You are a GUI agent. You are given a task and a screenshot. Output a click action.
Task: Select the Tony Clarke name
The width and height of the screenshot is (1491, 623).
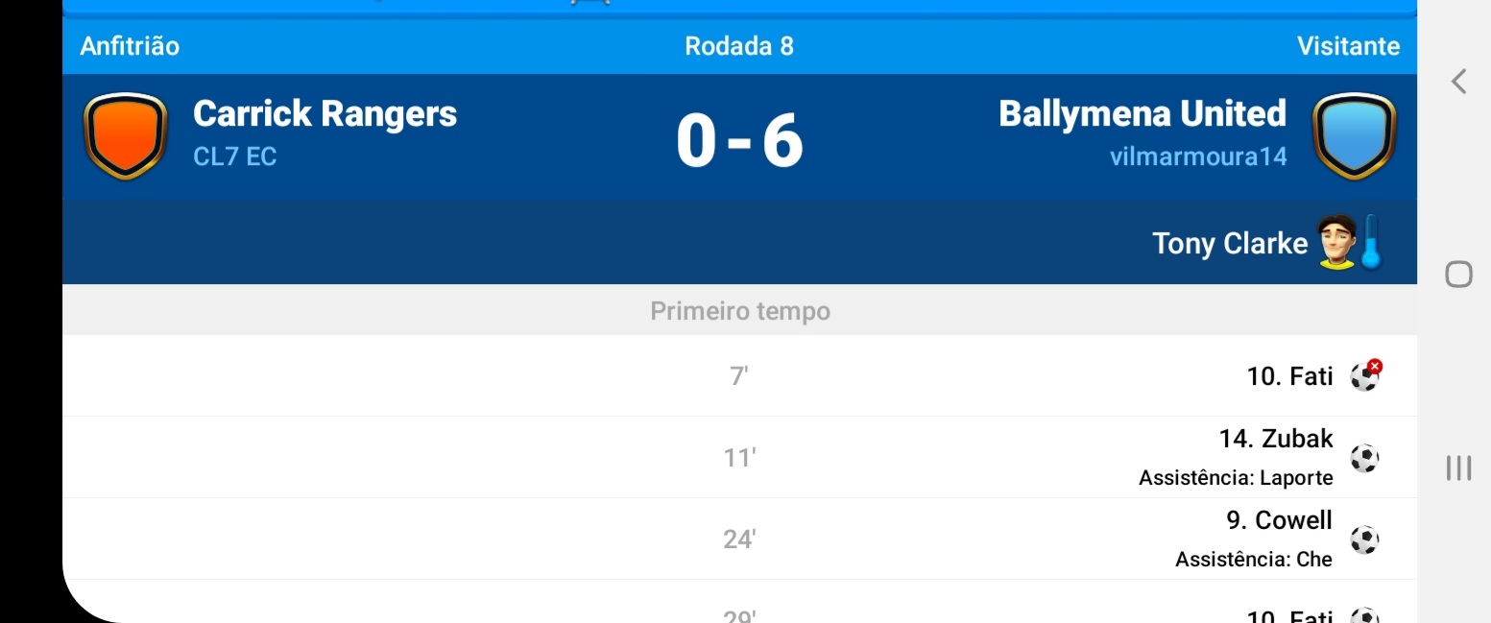[1229, 244]
